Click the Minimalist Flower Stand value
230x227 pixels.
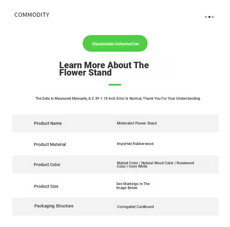136,123
